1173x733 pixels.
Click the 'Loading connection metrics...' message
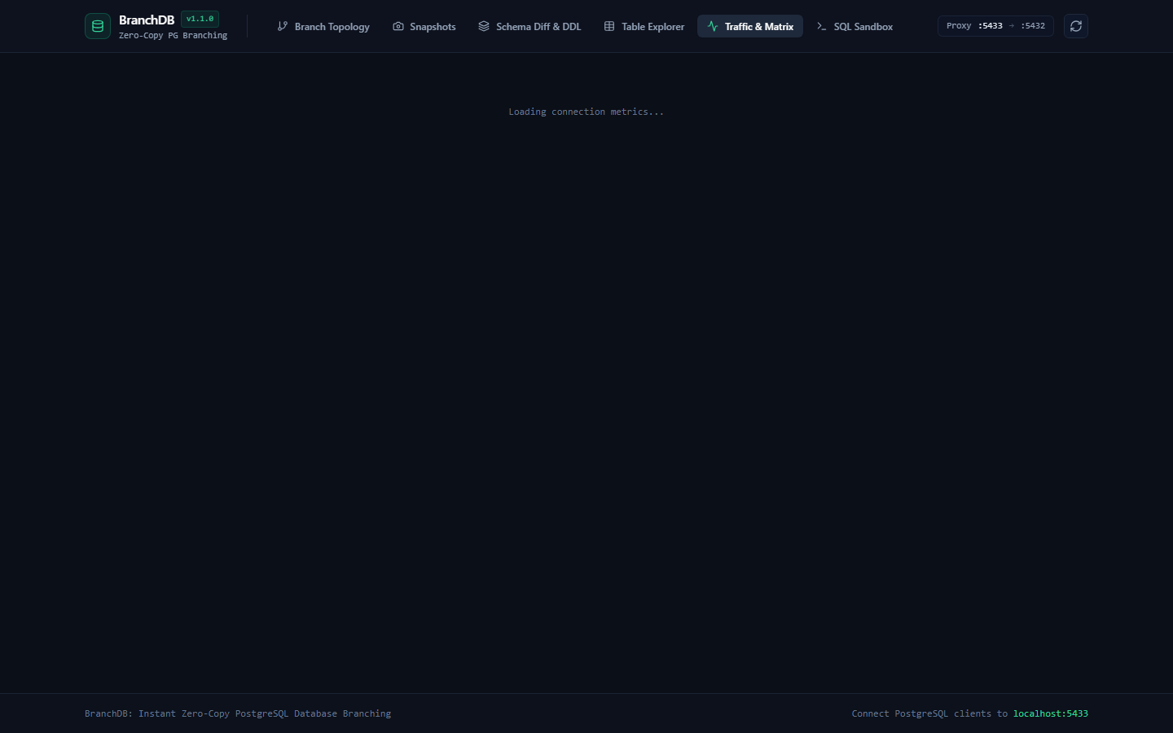tap(586, 112)
